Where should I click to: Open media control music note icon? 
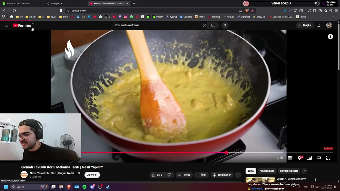(x=309, y=11)
